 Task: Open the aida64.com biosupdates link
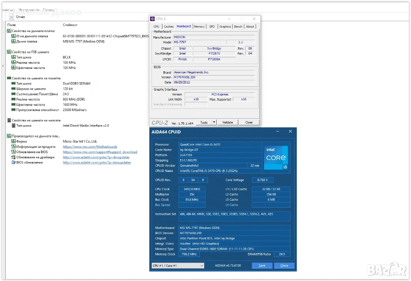96,162
